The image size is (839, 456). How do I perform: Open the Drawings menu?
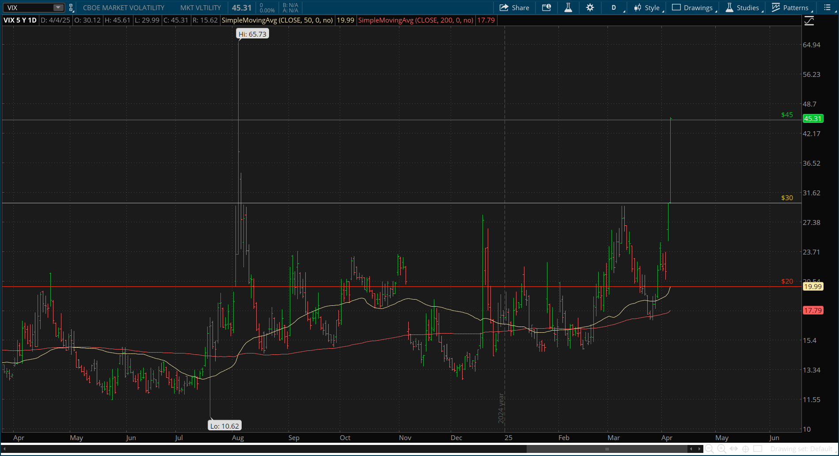point(694,8)
